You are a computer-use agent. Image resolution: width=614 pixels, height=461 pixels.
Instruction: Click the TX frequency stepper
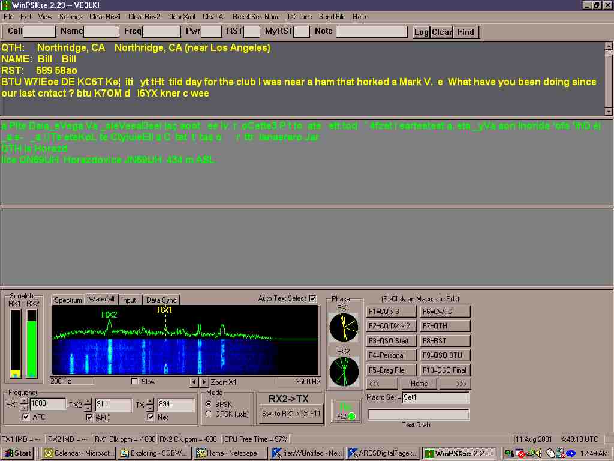tap(151, 405)
